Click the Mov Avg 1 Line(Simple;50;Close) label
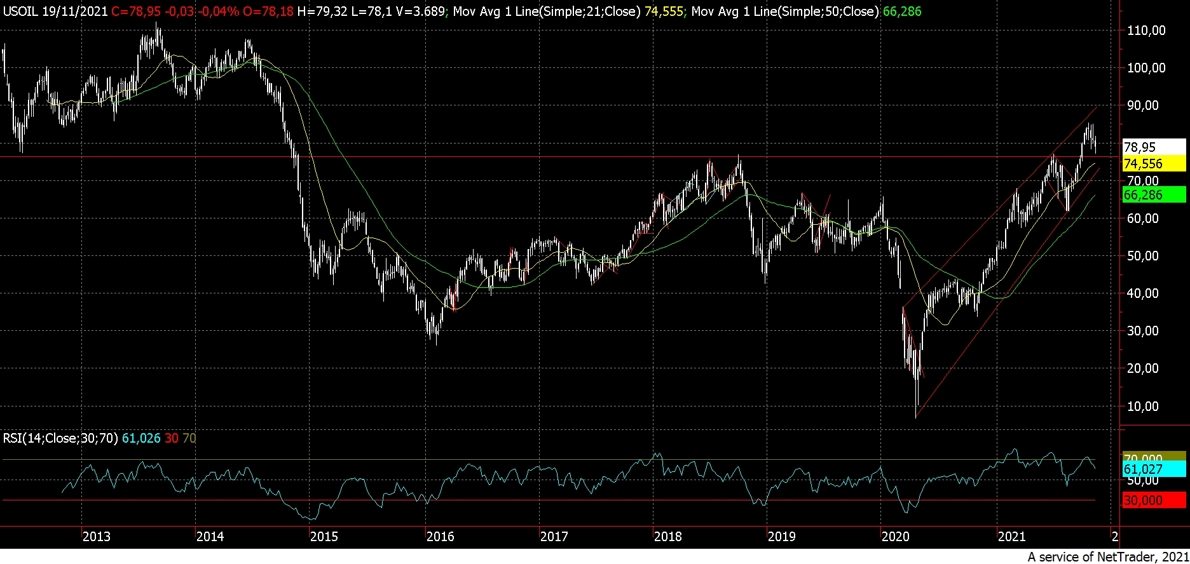Screen dimensions: 1190x564 click(785, 11)
